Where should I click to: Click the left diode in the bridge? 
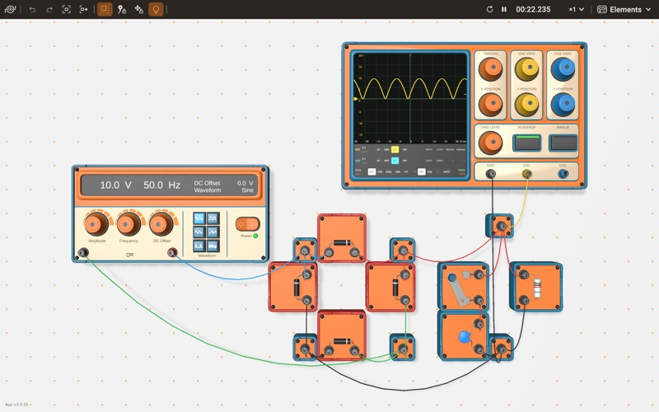coord(292,287)
